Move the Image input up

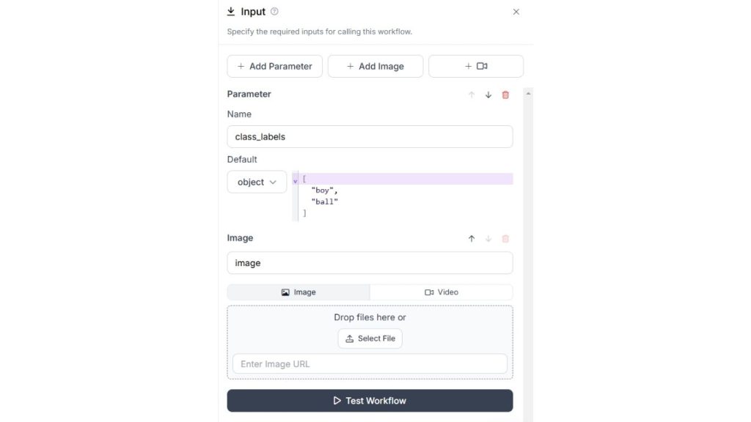pyautogui.click(x=472, y=239)
